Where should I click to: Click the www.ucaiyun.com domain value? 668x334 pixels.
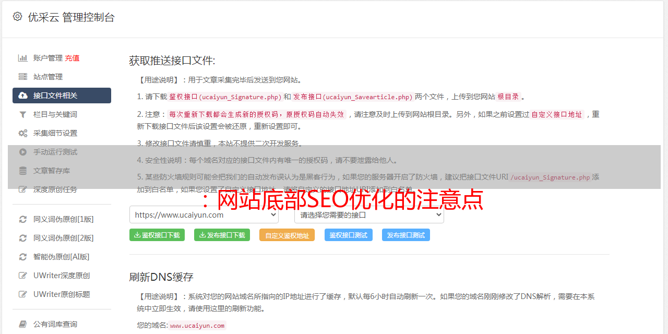click(x=197, y=326)
